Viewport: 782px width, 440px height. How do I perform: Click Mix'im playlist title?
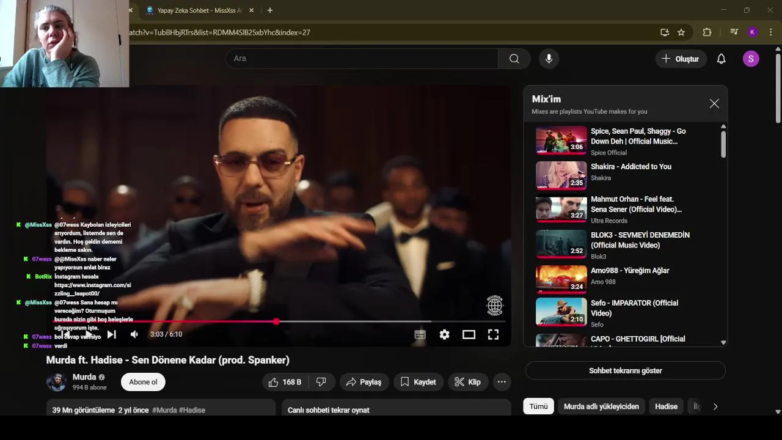click(546, 99)
